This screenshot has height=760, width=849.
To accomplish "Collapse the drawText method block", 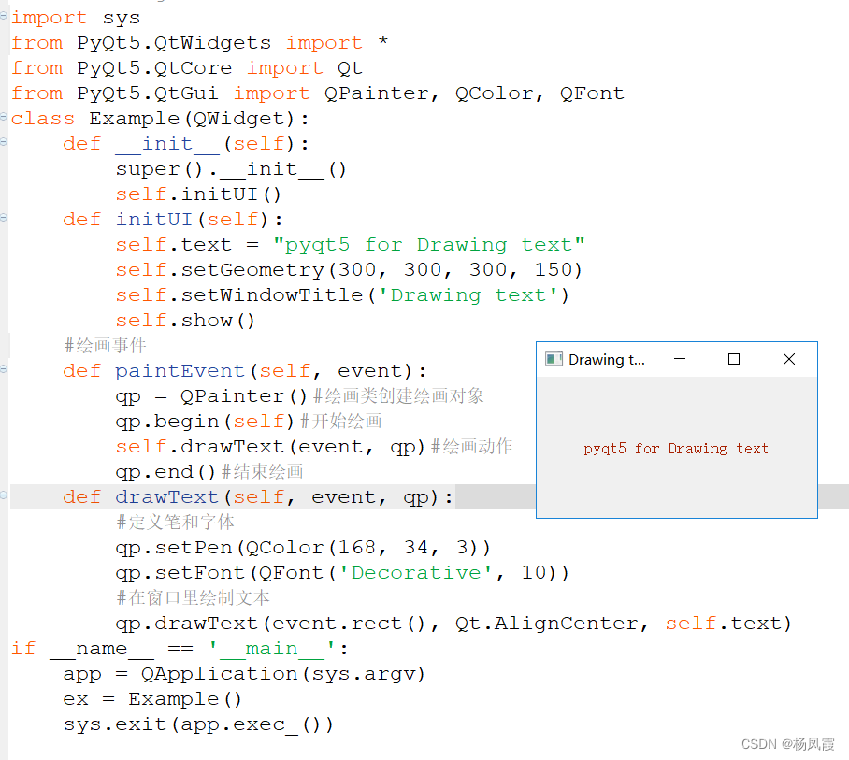I will (5, 496).
